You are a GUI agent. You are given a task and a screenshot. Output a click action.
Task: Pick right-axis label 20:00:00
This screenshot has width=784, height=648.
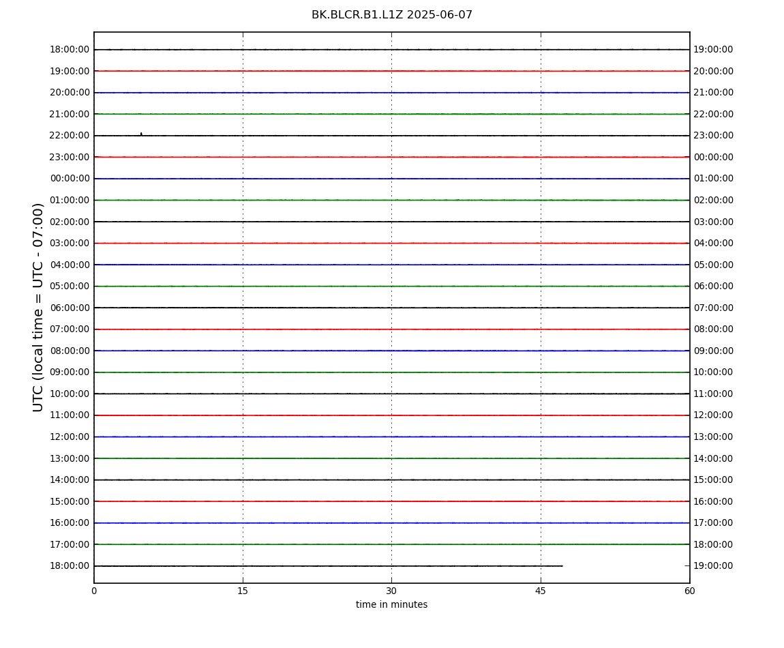point(714,71)
